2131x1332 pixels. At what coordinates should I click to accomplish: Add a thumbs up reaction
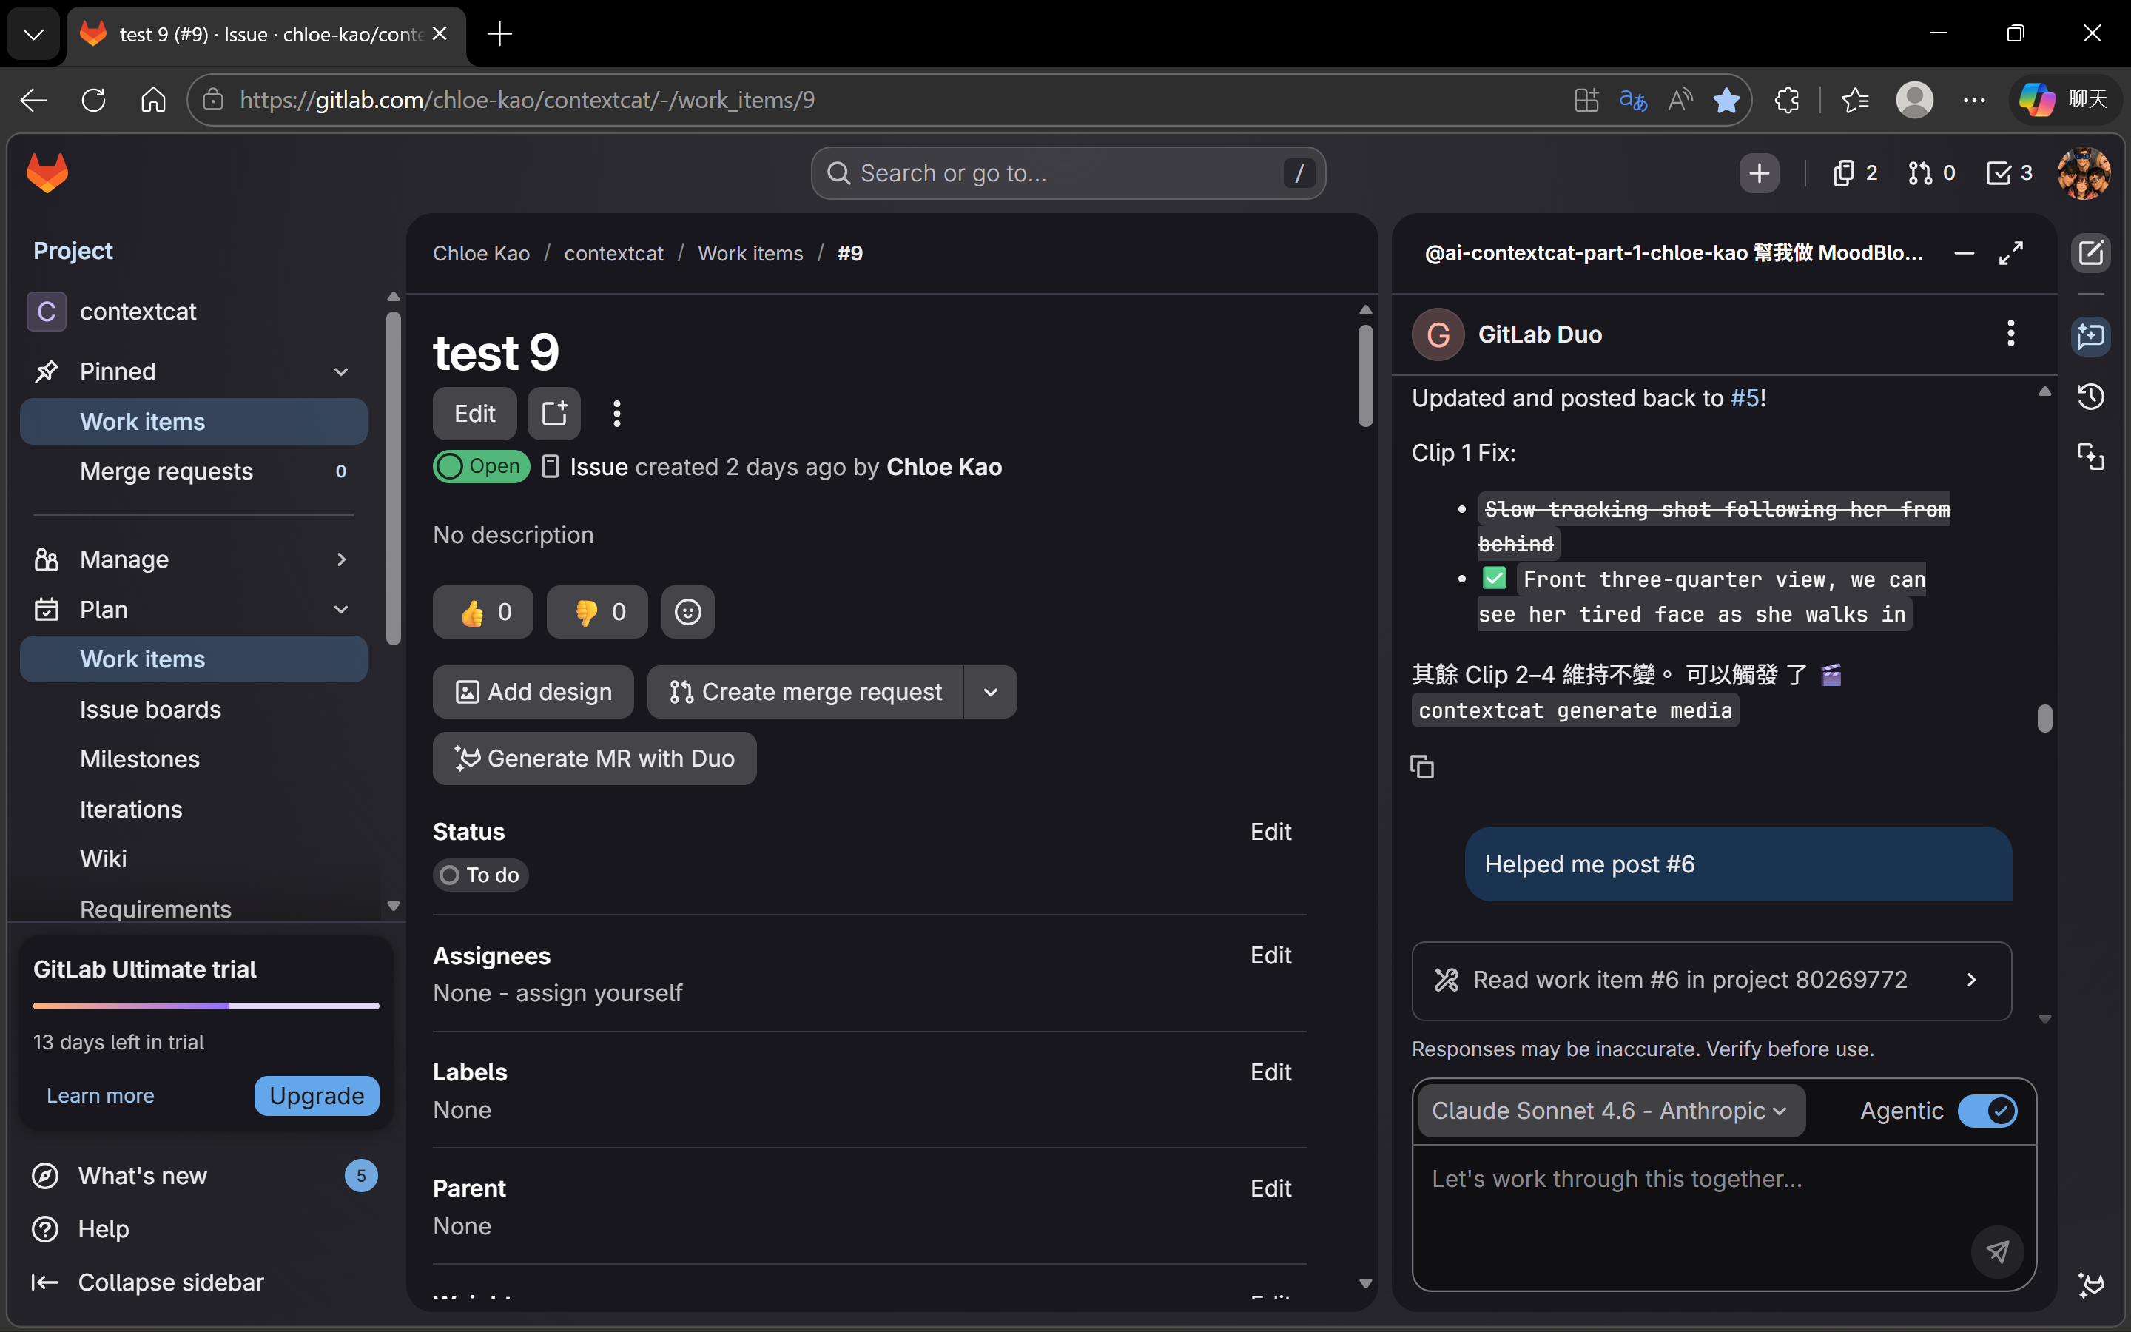(x=482, y=612)
